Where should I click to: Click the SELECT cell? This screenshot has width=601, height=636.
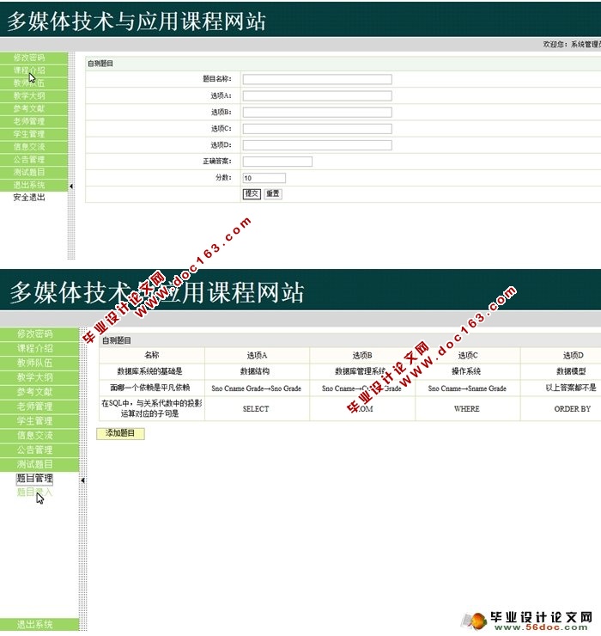(x=256, y=409)
